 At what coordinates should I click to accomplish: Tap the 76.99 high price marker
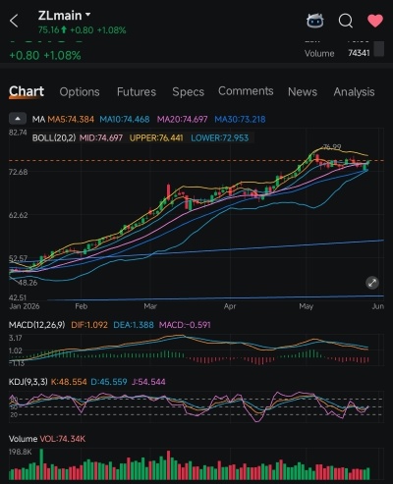(x=332, y=147)
